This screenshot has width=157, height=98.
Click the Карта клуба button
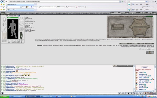click(134, 44)
